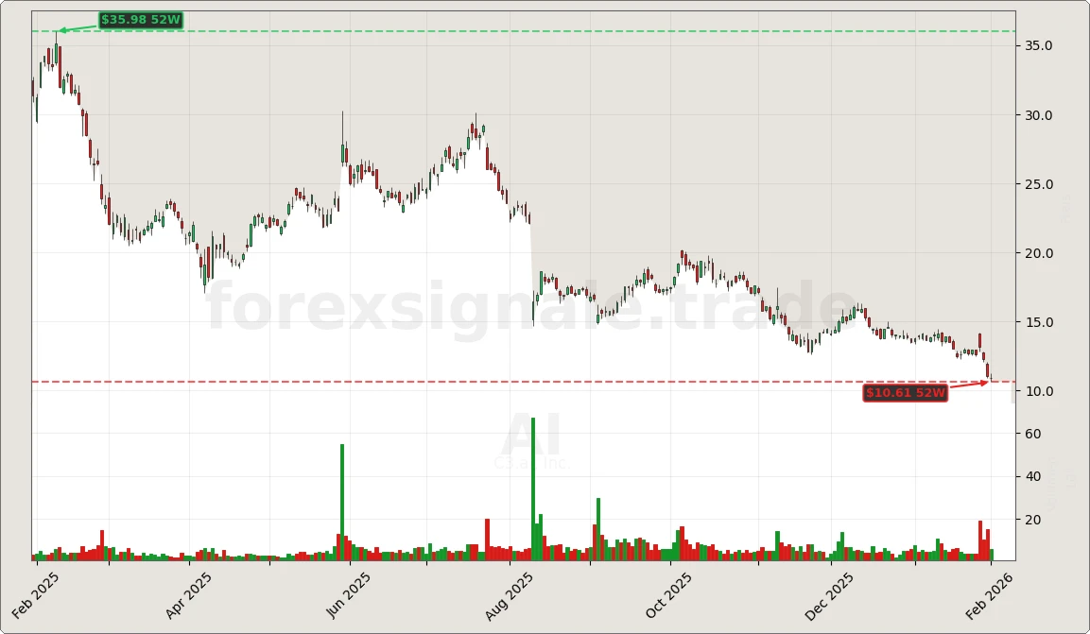Select the red dashed 52-week low line
Screen dimensions: 1090x634
click(473, 381)
